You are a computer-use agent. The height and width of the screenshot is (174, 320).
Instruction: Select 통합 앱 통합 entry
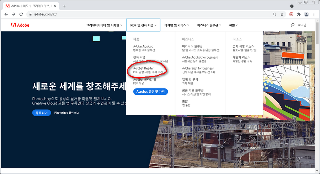(186, 103)
